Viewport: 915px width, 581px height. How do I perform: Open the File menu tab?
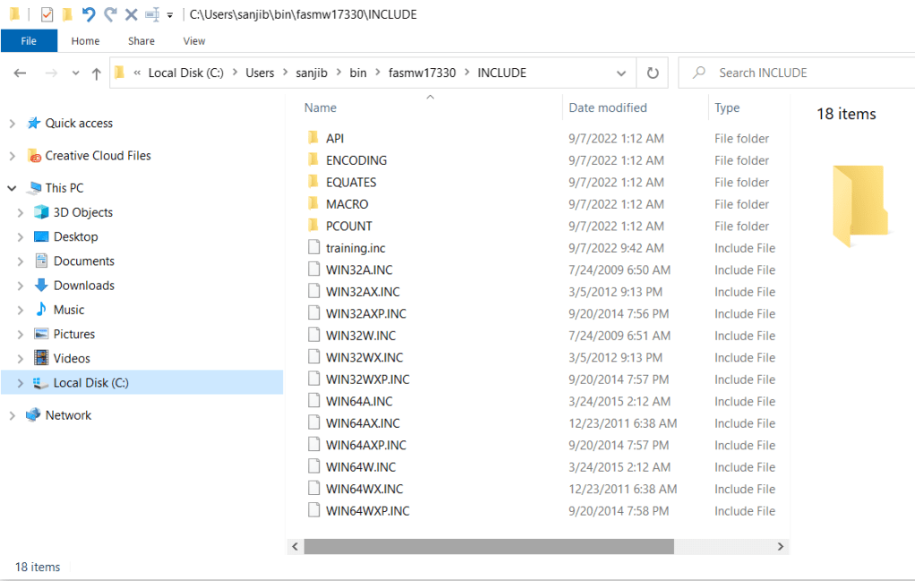pos(29,41)
